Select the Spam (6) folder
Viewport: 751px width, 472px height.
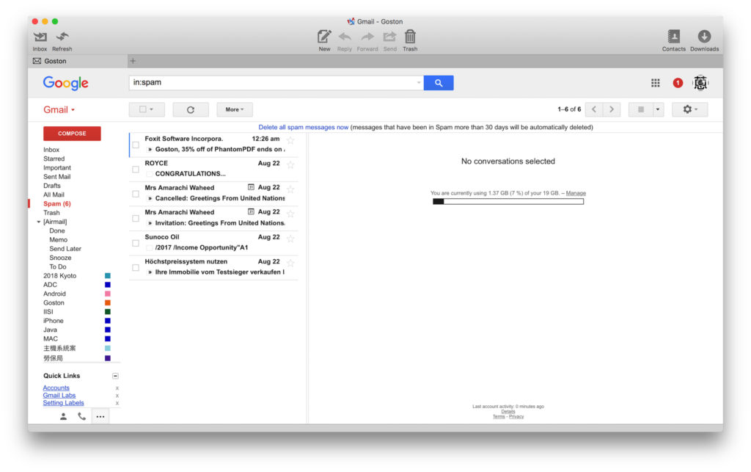(56, 203)
